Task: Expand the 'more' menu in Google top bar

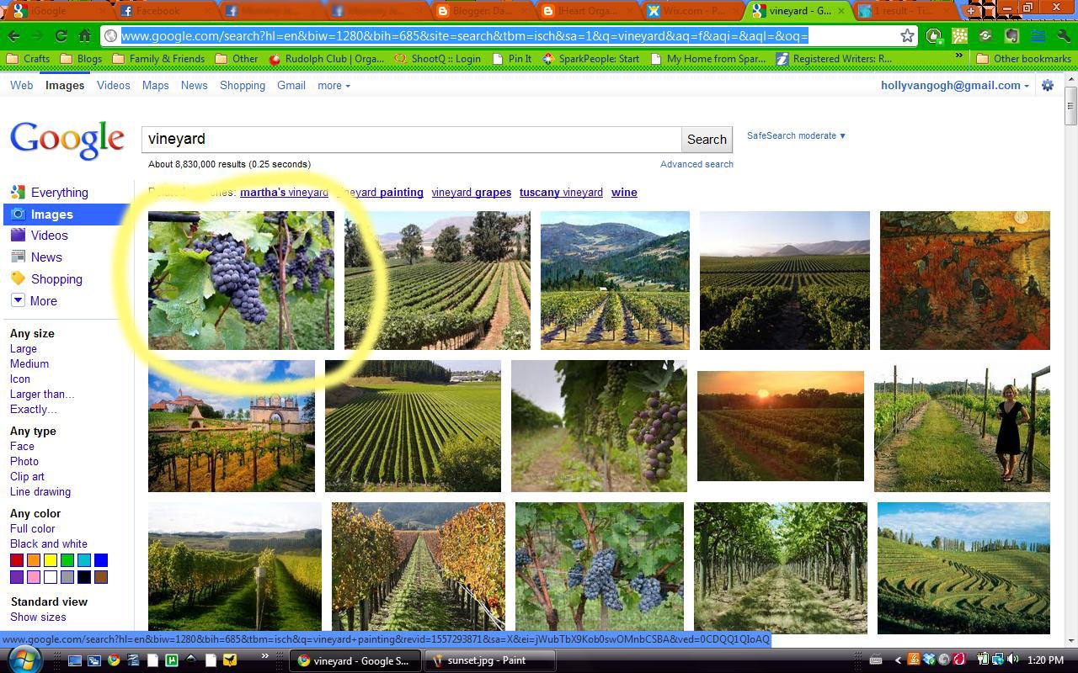Action: (334, 86)
